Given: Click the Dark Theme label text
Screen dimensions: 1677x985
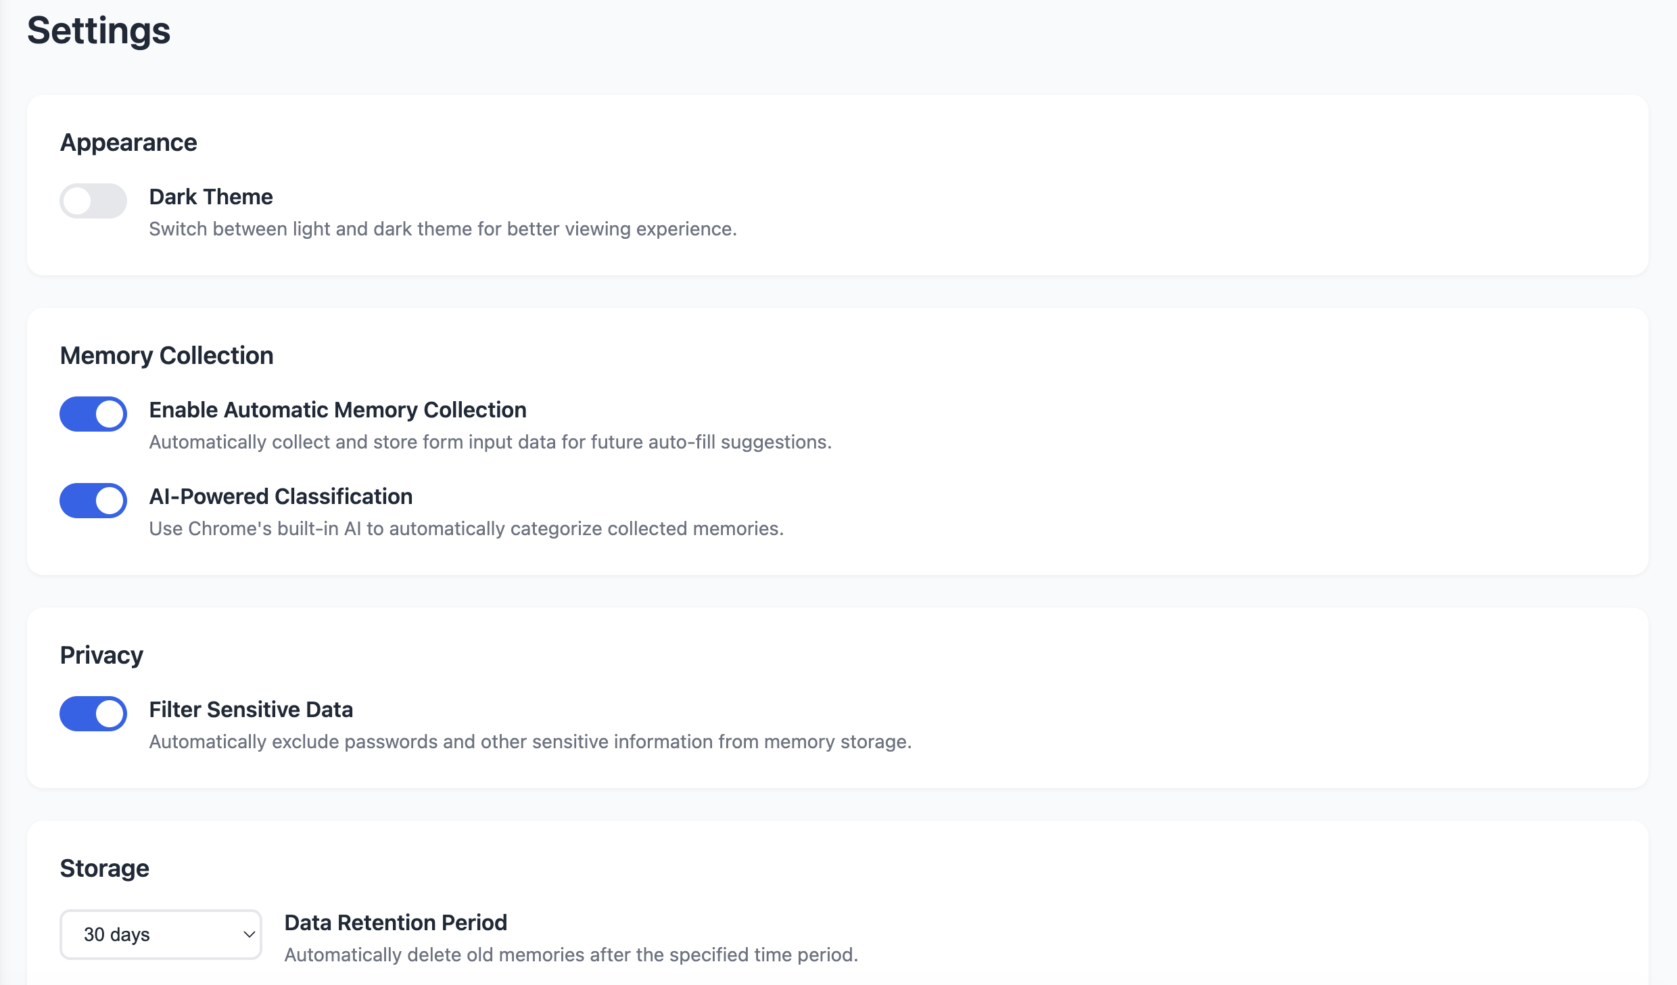Looking at the screenshot, I should [210, 197].
